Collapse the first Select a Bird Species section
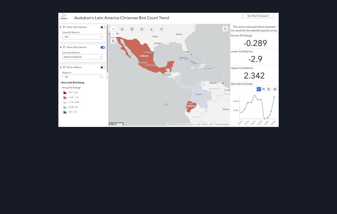This screenshot has height=214, width=337. 61,27
